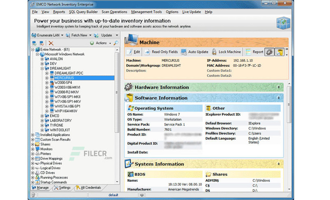Viewport: 330px width, 200px height.
Task: Click the Monitors tree node icon
Action: pyautogui.click(x=38, y=149)
